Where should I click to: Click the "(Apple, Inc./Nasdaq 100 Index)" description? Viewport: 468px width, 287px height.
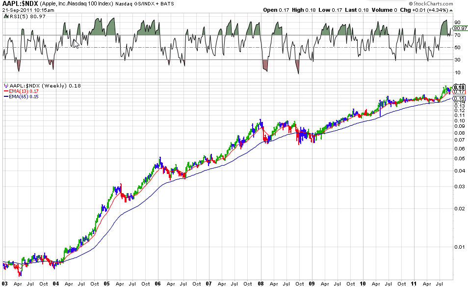tap(77, 4)
